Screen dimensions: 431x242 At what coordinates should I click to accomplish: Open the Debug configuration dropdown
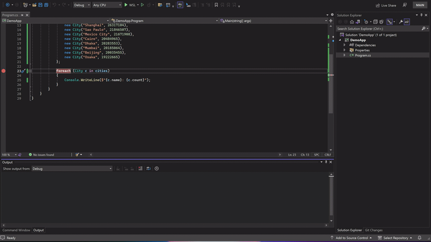[82, 5]
